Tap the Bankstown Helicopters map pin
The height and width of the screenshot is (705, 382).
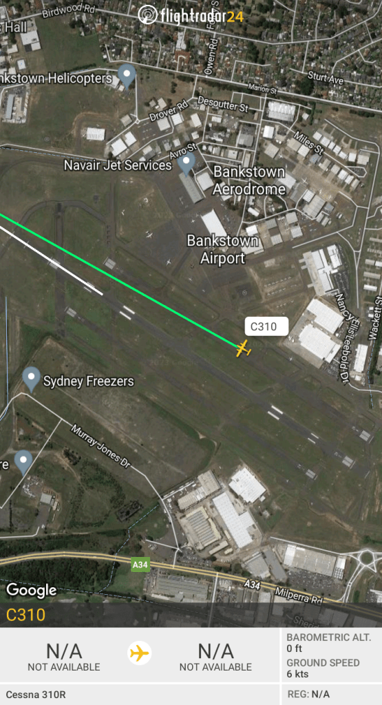click(x=127, y=76)
